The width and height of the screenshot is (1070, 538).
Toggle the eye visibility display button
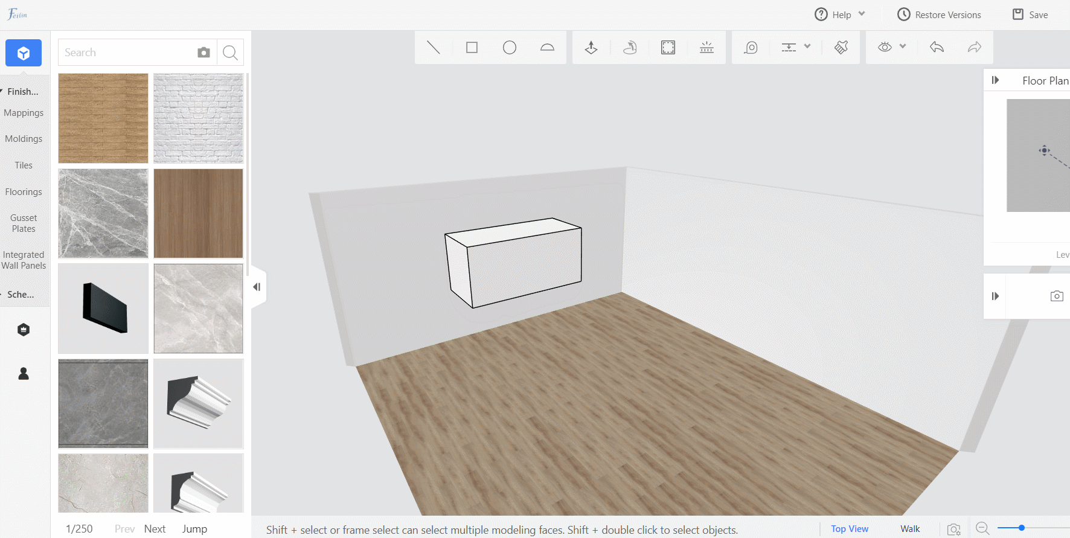point(885,47)
